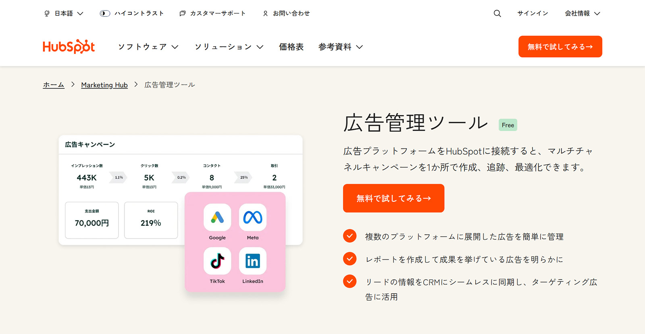Expand the 会社情報 dropdown
The height and width of the screenshot is (334, 645).
tap(583, 13)
